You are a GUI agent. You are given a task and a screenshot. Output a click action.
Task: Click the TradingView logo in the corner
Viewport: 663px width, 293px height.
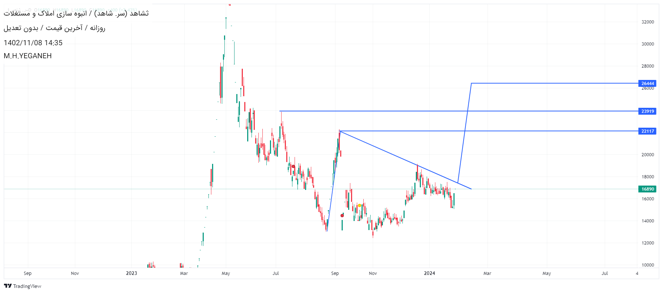[22, 286]
